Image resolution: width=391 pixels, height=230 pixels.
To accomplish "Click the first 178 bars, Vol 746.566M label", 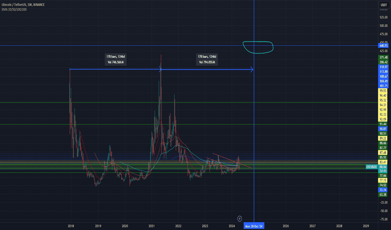I will [x=116, y=59].
